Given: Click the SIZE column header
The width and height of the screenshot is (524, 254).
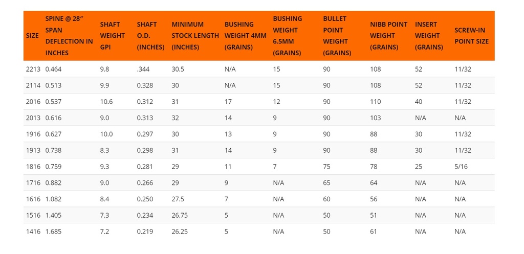Looking at the screenshot, I should click(x=32, y=36).
